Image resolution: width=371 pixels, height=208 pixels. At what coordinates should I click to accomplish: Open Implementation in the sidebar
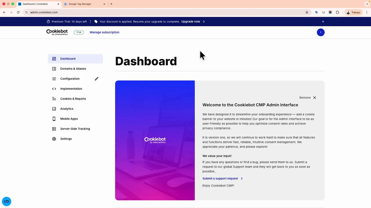pyautogui.click(x=75, y=89)
